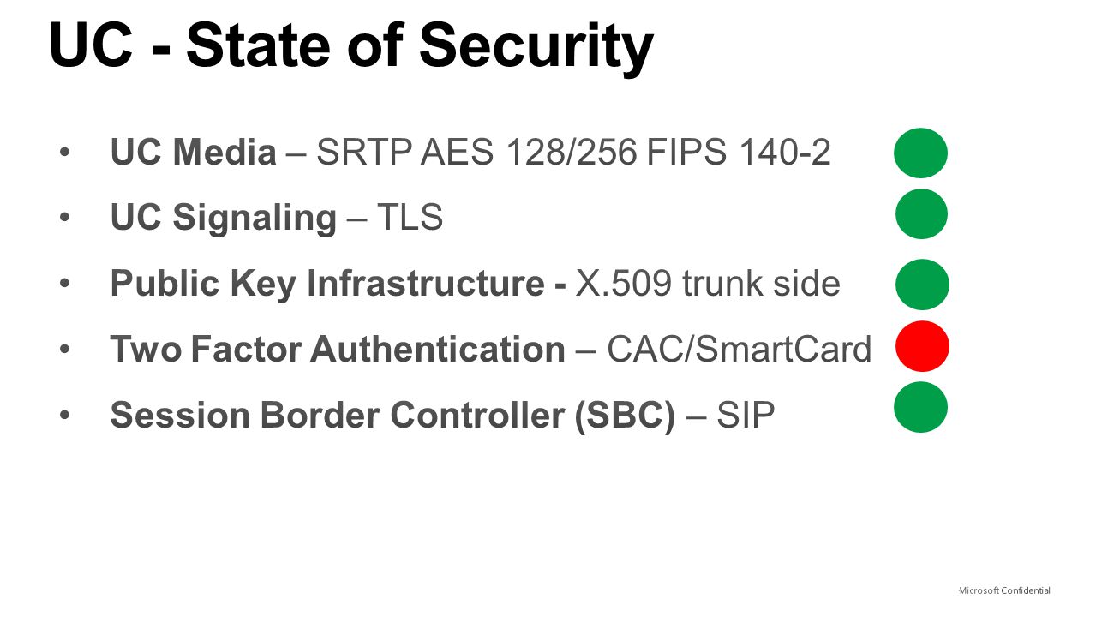This screenshot has width=1096, height=617.
Task: Click the green dot for Session Border Controller
Action: tap(920, 407)
